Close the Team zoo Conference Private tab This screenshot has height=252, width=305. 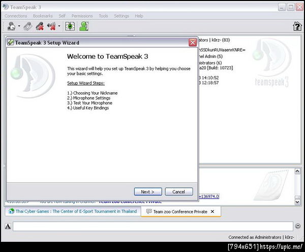click(x=212, y=211)
